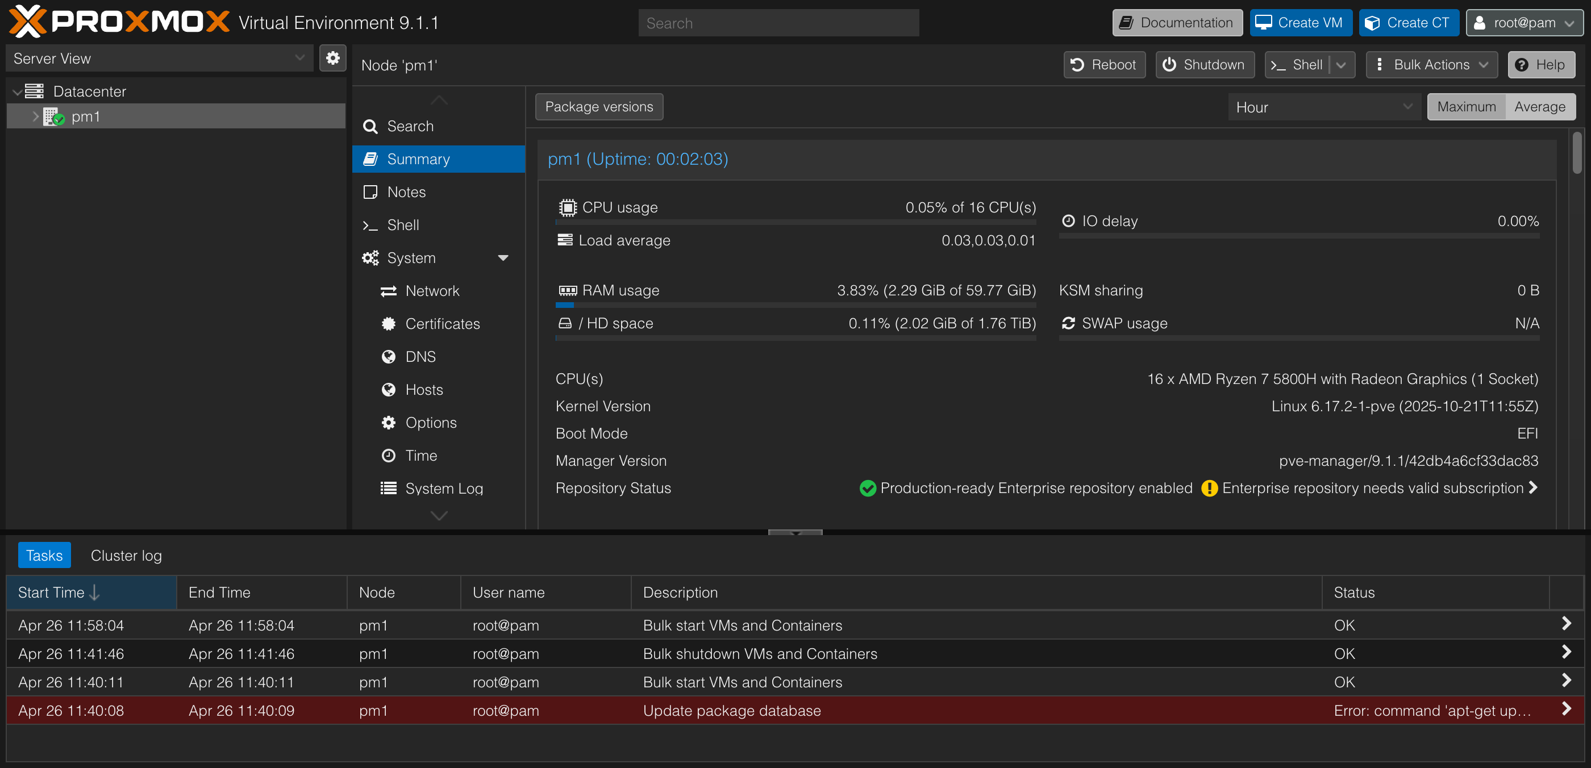This screenshot has width=1591, height=768.
Task: Open the root@pam user menu
Action: pyautogui.click(x=1524, y=22)
